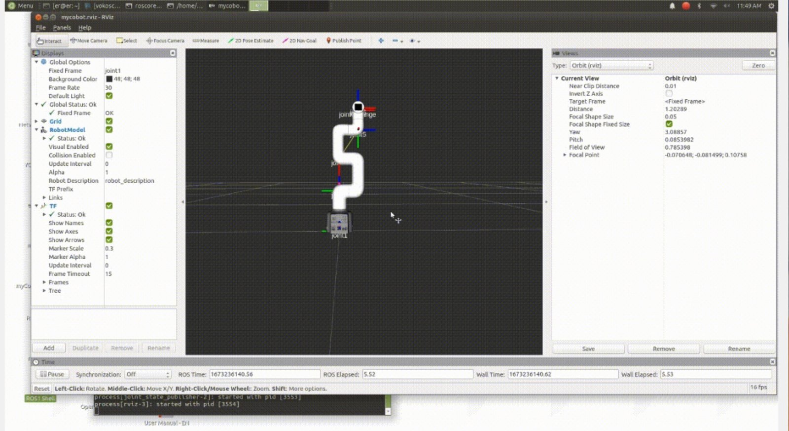
Task: Toggle the Default Light checkbox
Action: pos(109,96)
